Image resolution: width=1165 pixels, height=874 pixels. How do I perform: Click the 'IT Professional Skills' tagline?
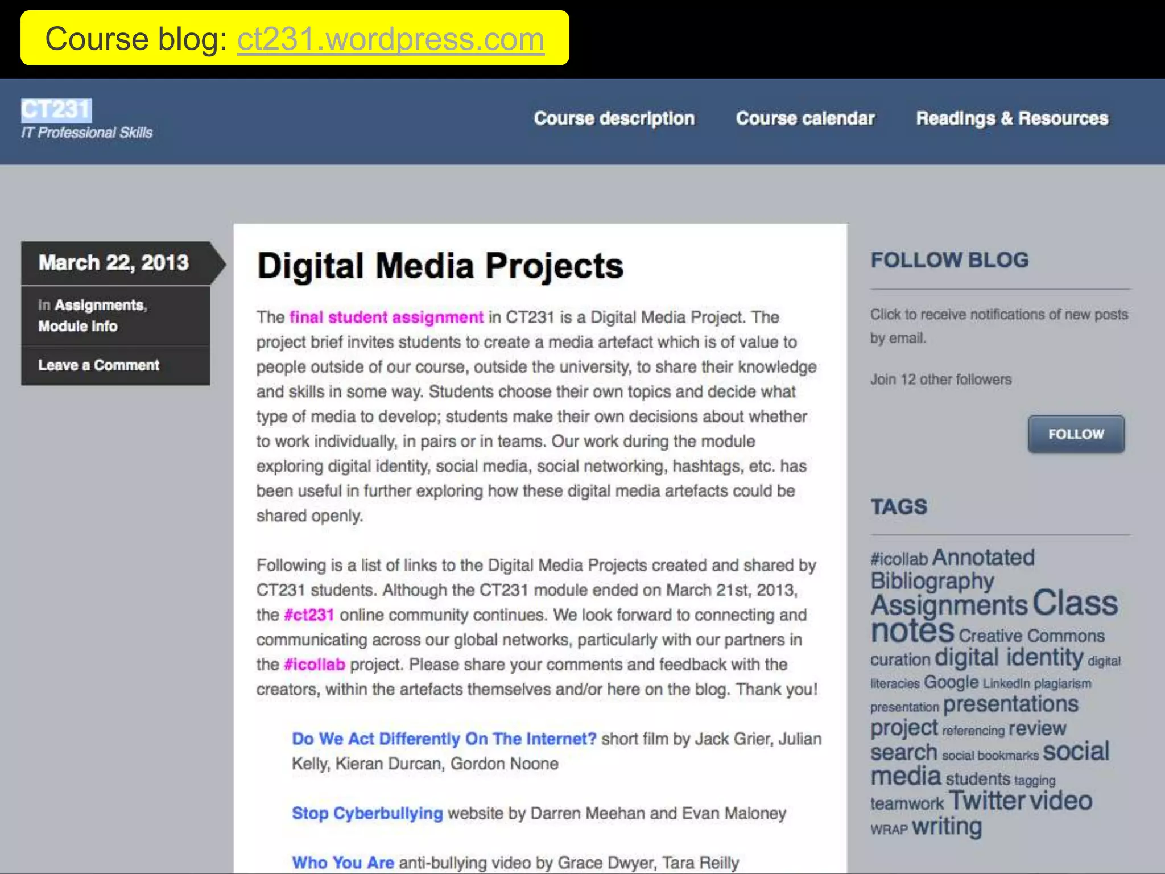[86, 133]
